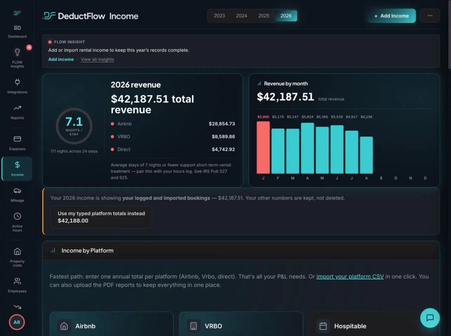Click the S month label on chart
This screenshot has width=451, height=336.
tap(381, 178)
